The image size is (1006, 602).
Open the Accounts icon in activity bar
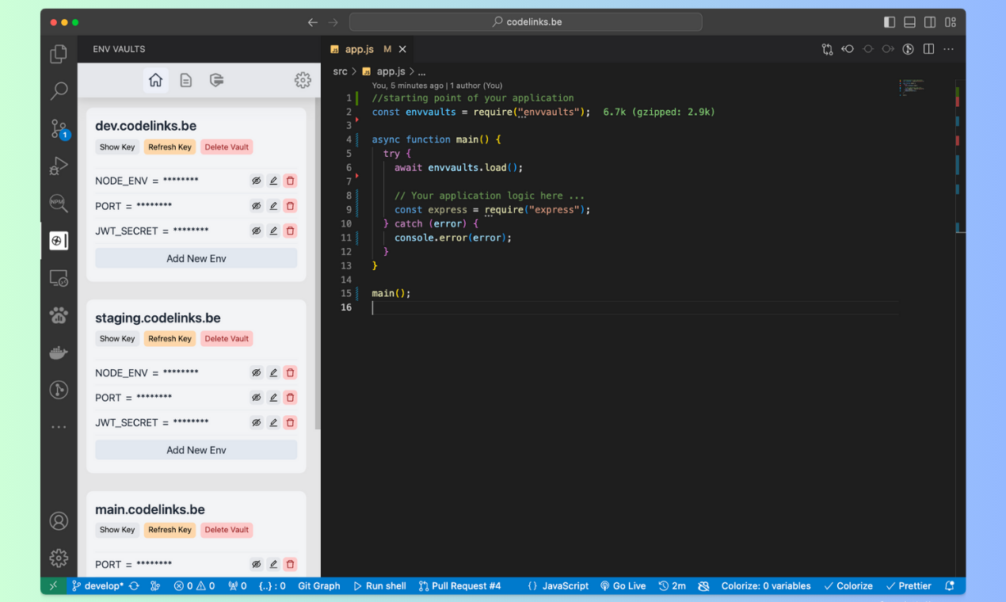pyautogui.click(x=59, y=521)
